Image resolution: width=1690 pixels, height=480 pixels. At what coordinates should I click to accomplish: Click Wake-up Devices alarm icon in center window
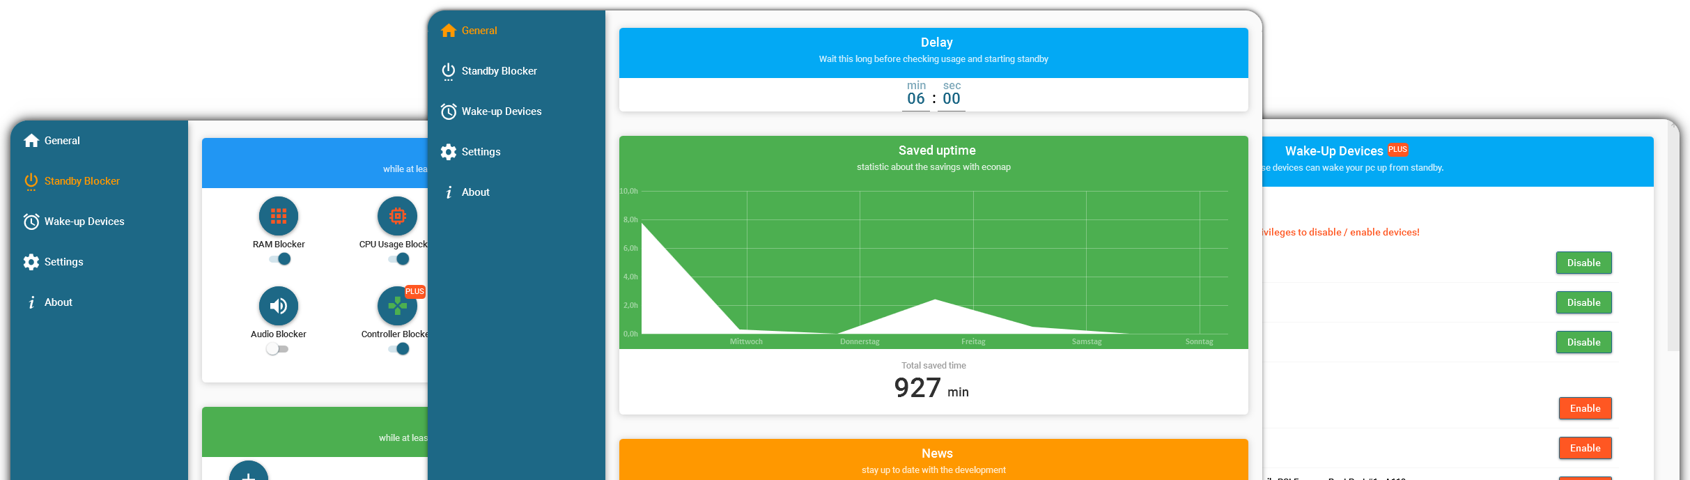tap(449, 111)
